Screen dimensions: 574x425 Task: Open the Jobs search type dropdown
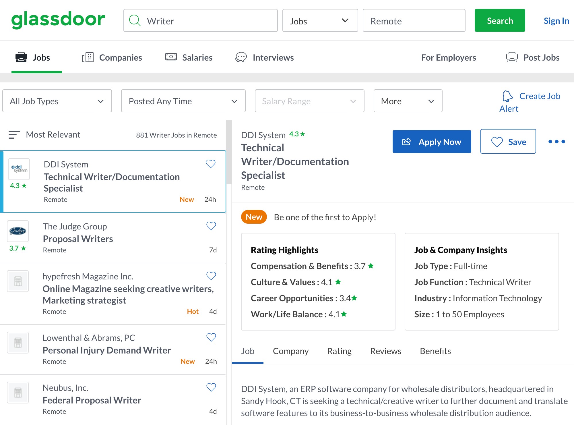tap(320, 20)
